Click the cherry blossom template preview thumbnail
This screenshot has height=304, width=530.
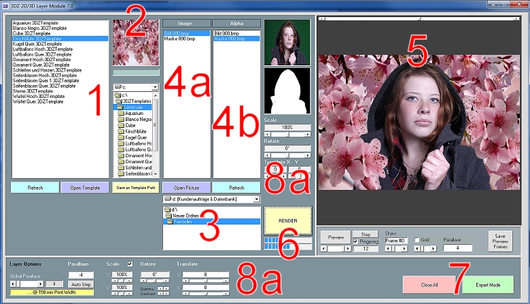136,41
